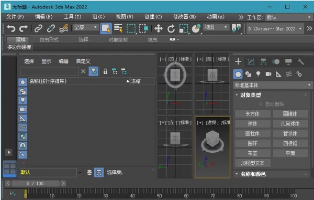The width and height of the screenshot is (314, 200).
Task: Select Lights category in Create panel
Action: click(259, 74)
